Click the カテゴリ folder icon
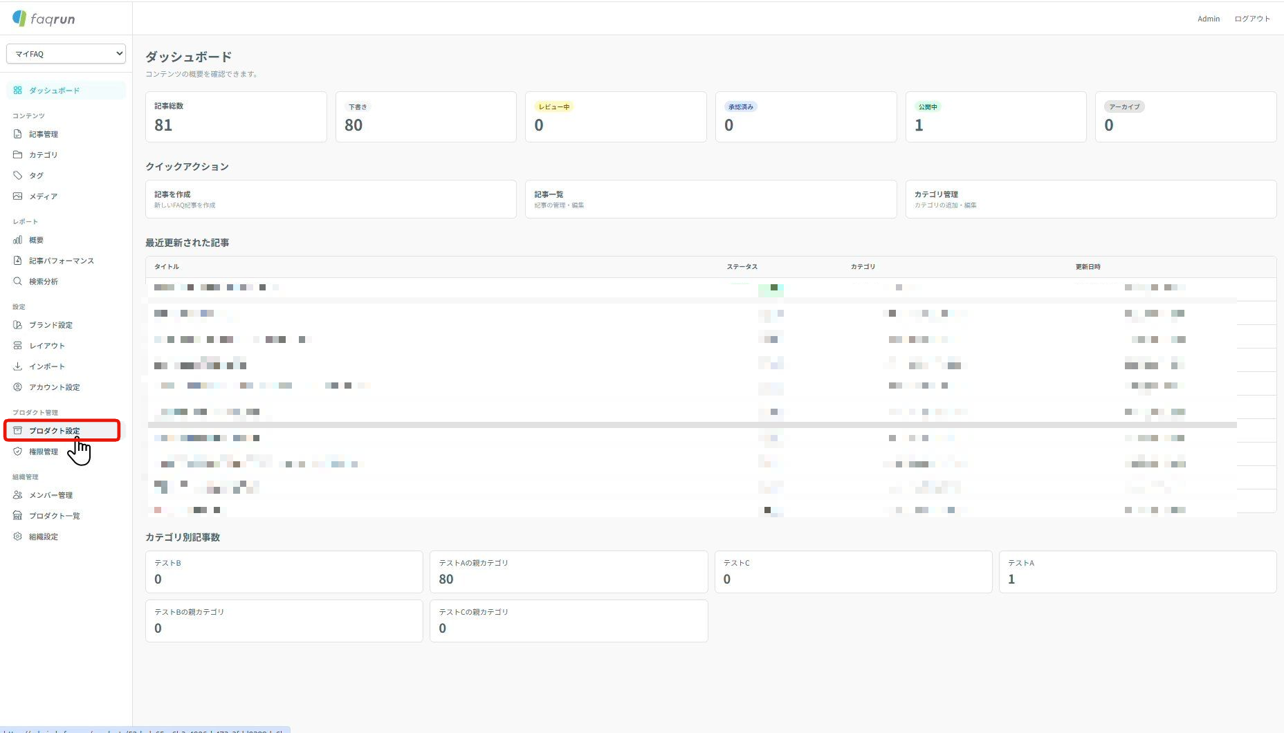 pyautogui.click(x=18, y=155)
